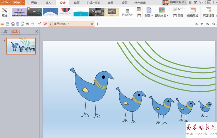Screen dimensions: 217x138
Task: Close the 演示文稿1 document tab
Action: pyautogui.click(x=92, y=24)
